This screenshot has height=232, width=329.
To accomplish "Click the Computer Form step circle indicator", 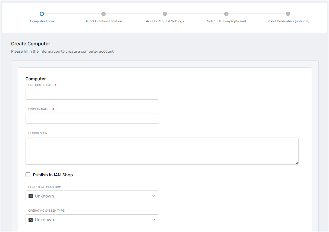I will point(42,14).
